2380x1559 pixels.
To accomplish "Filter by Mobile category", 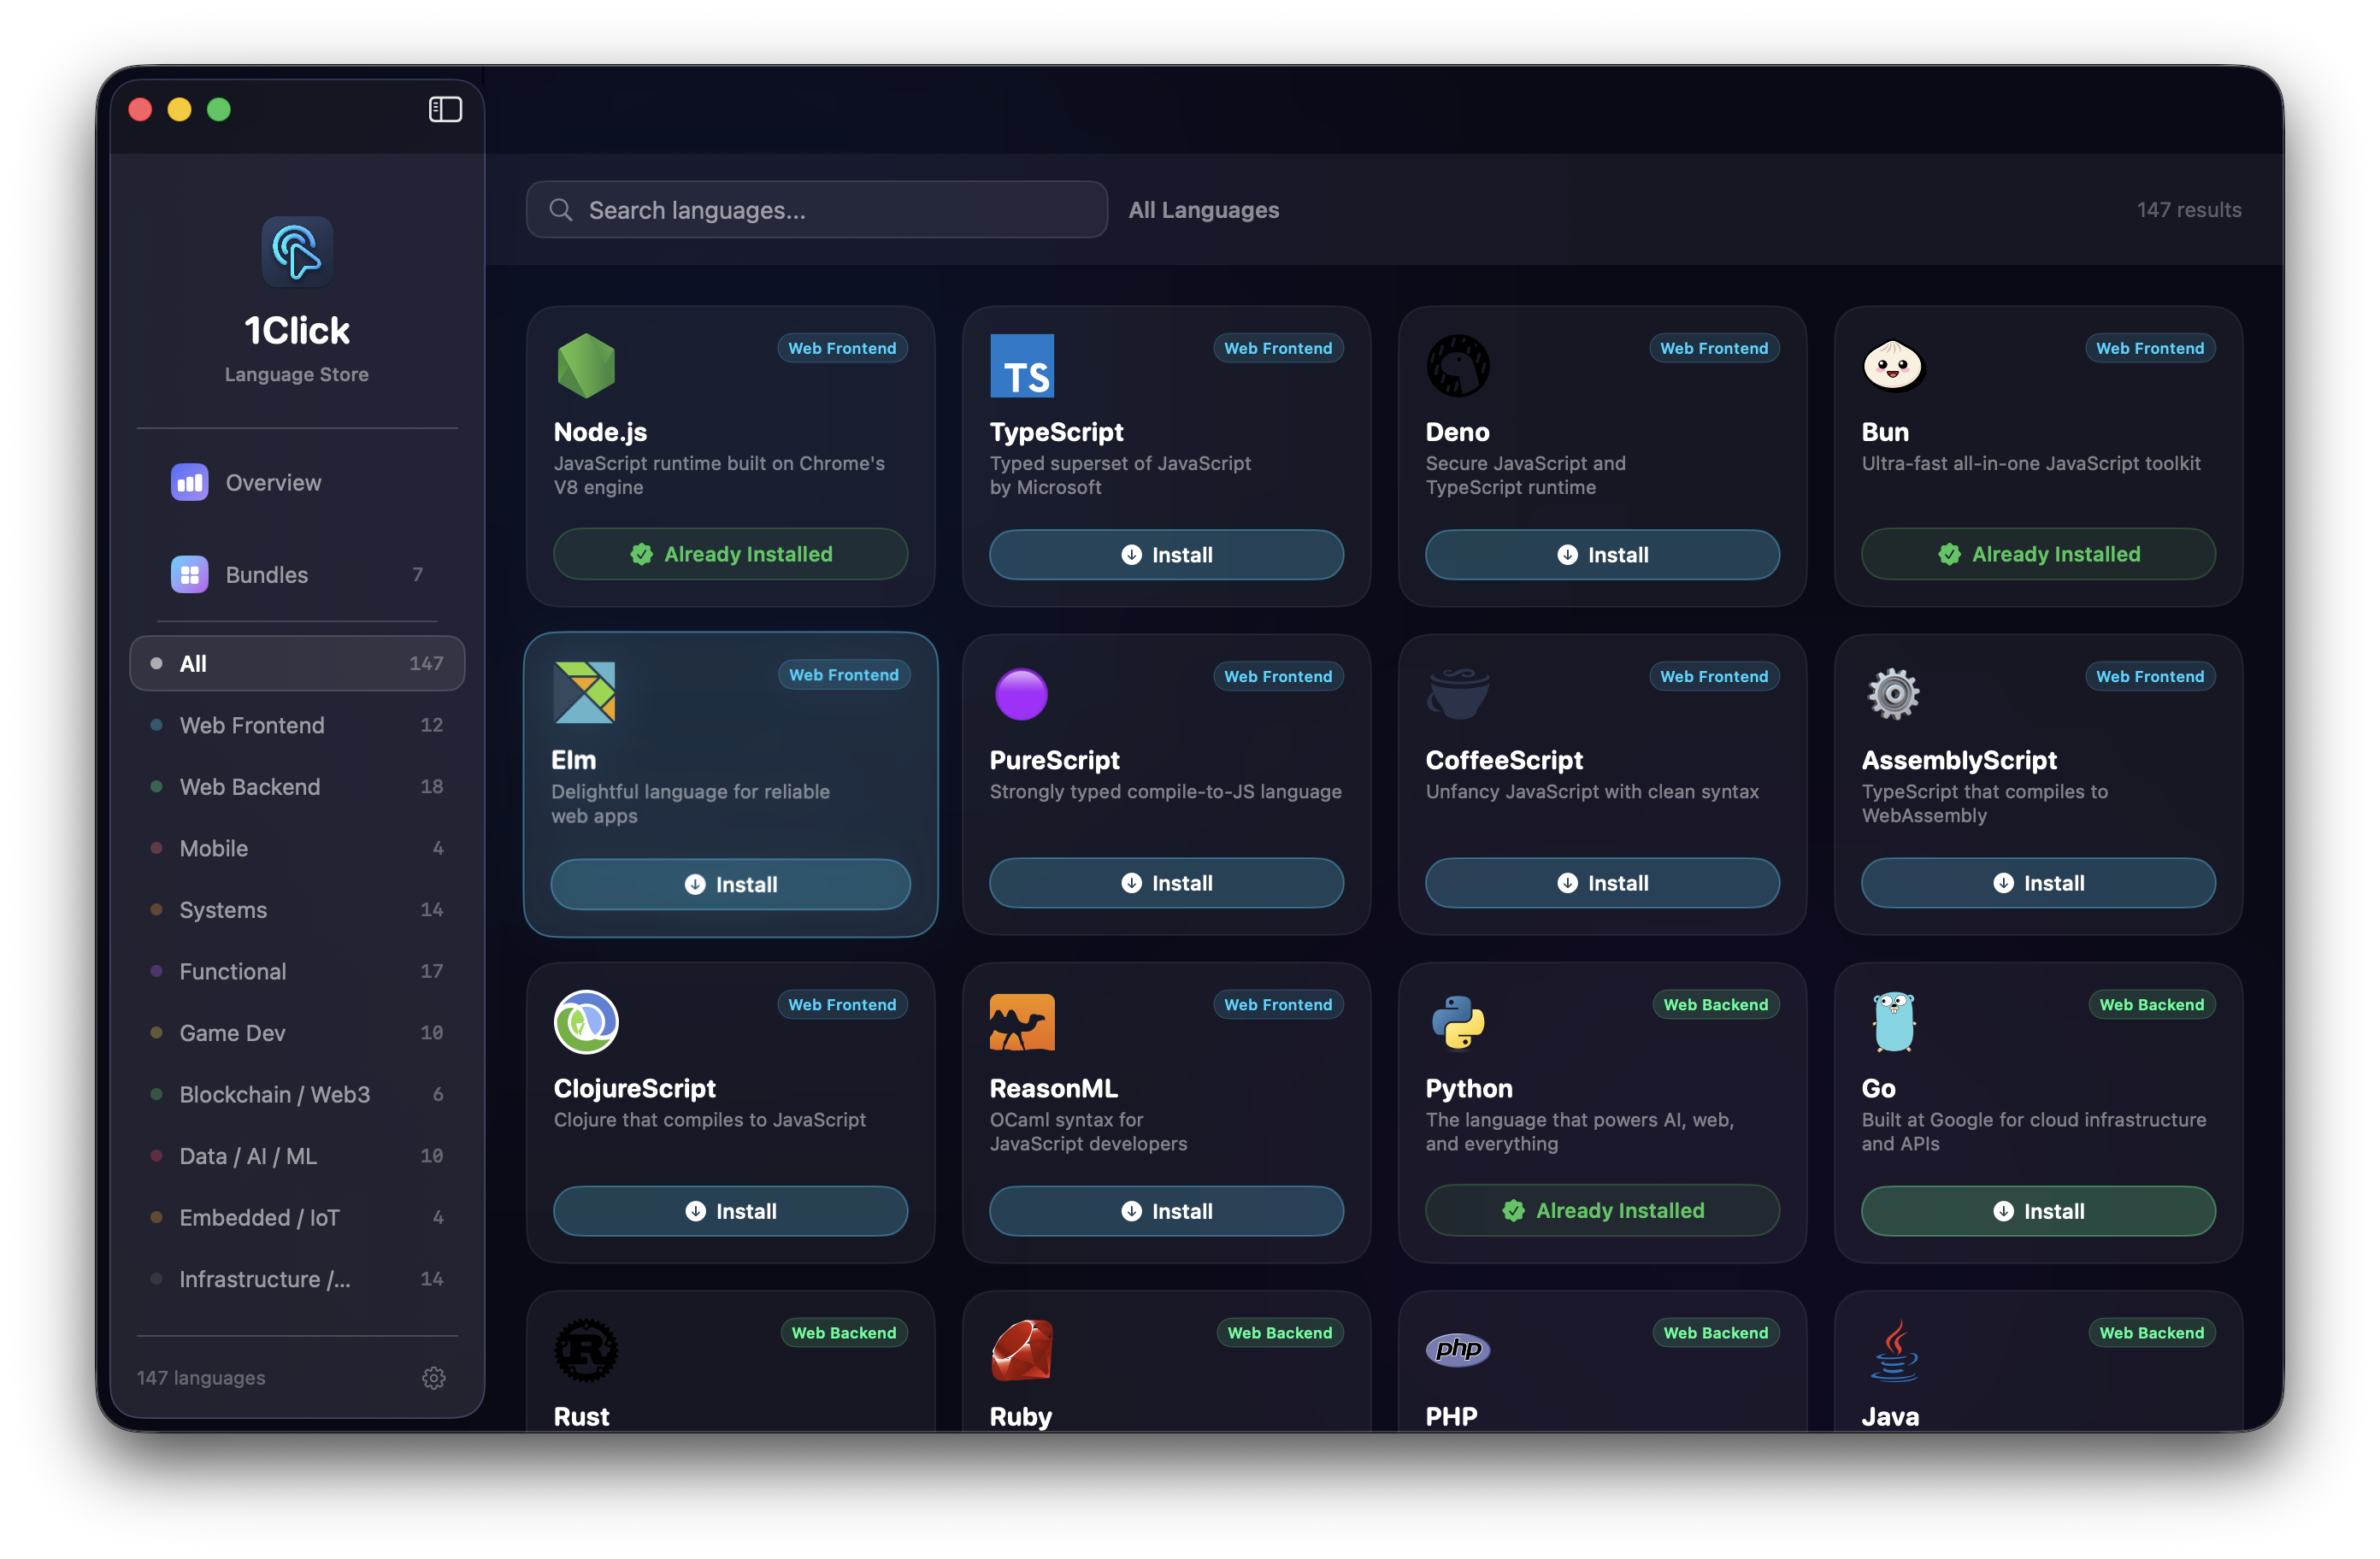I will click(297, 848).
